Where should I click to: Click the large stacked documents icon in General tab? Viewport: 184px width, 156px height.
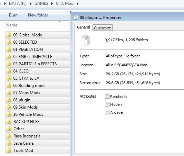point(85,41)
